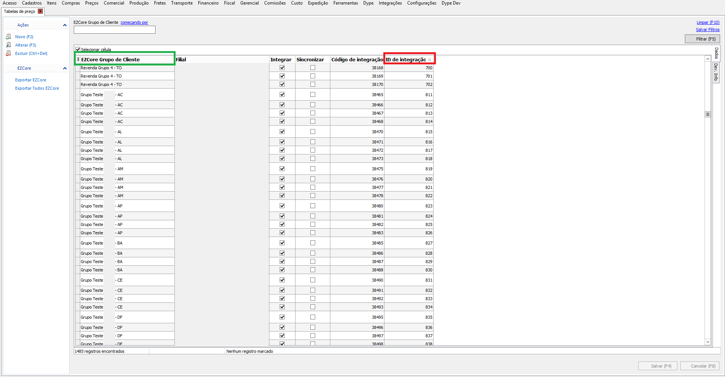Open the Dados side tab

[x=716, y=53]
